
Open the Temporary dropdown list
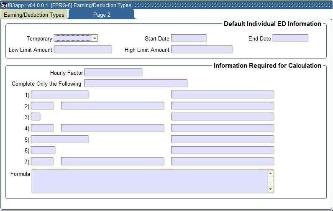click(95, 38)
